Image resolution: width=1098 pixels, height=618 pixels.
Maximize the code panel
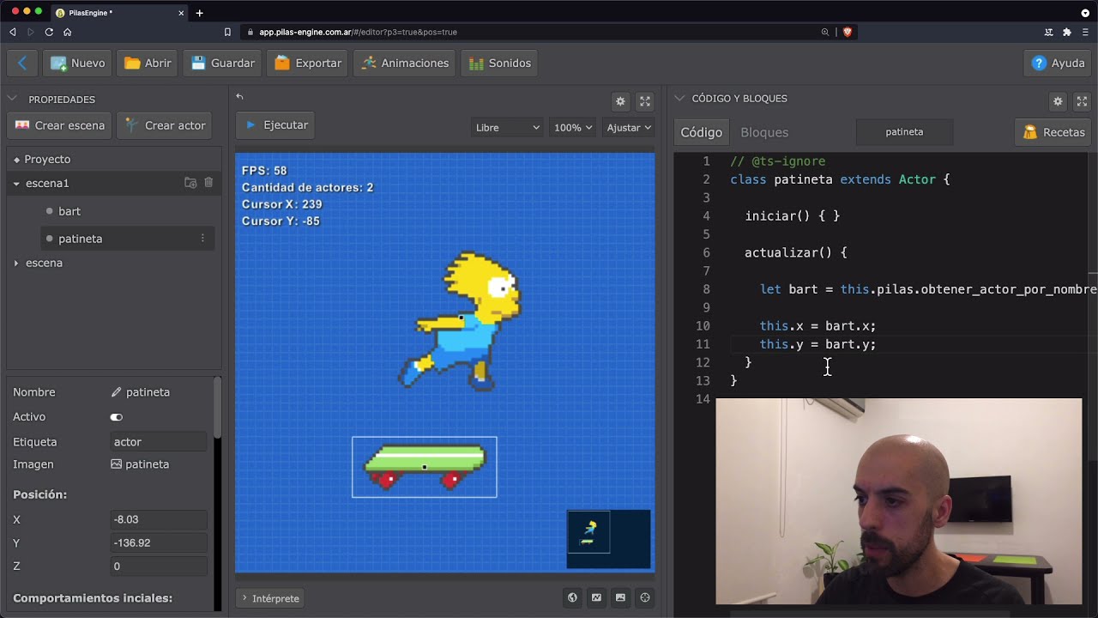coord(1082,101)
